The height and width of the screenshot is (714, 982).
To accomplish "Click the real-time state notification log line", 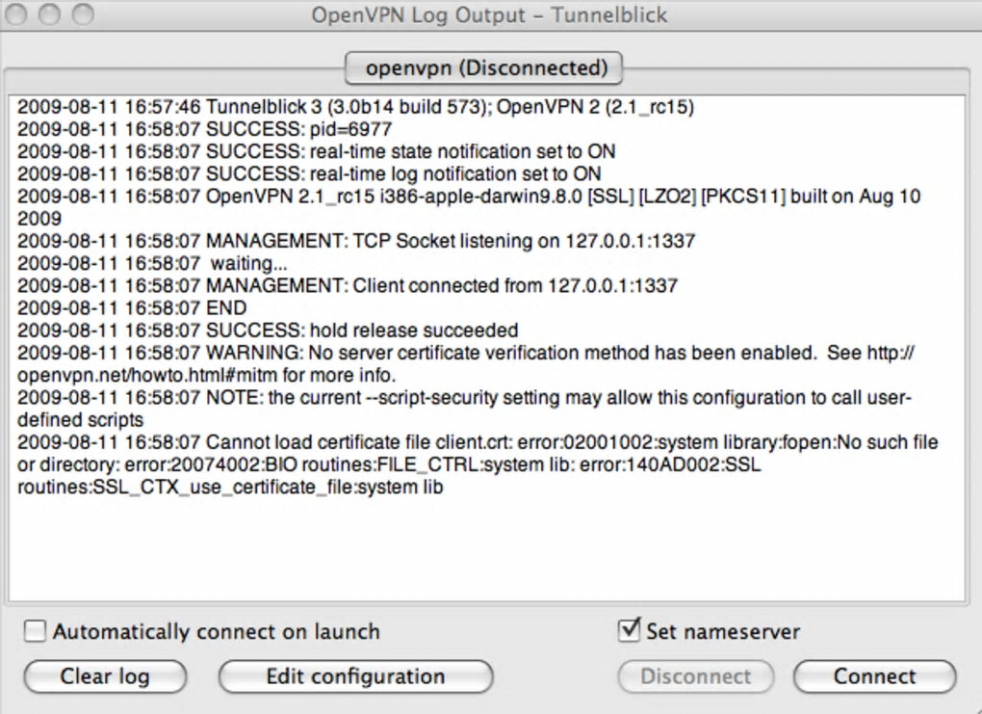I will point(317,151).
